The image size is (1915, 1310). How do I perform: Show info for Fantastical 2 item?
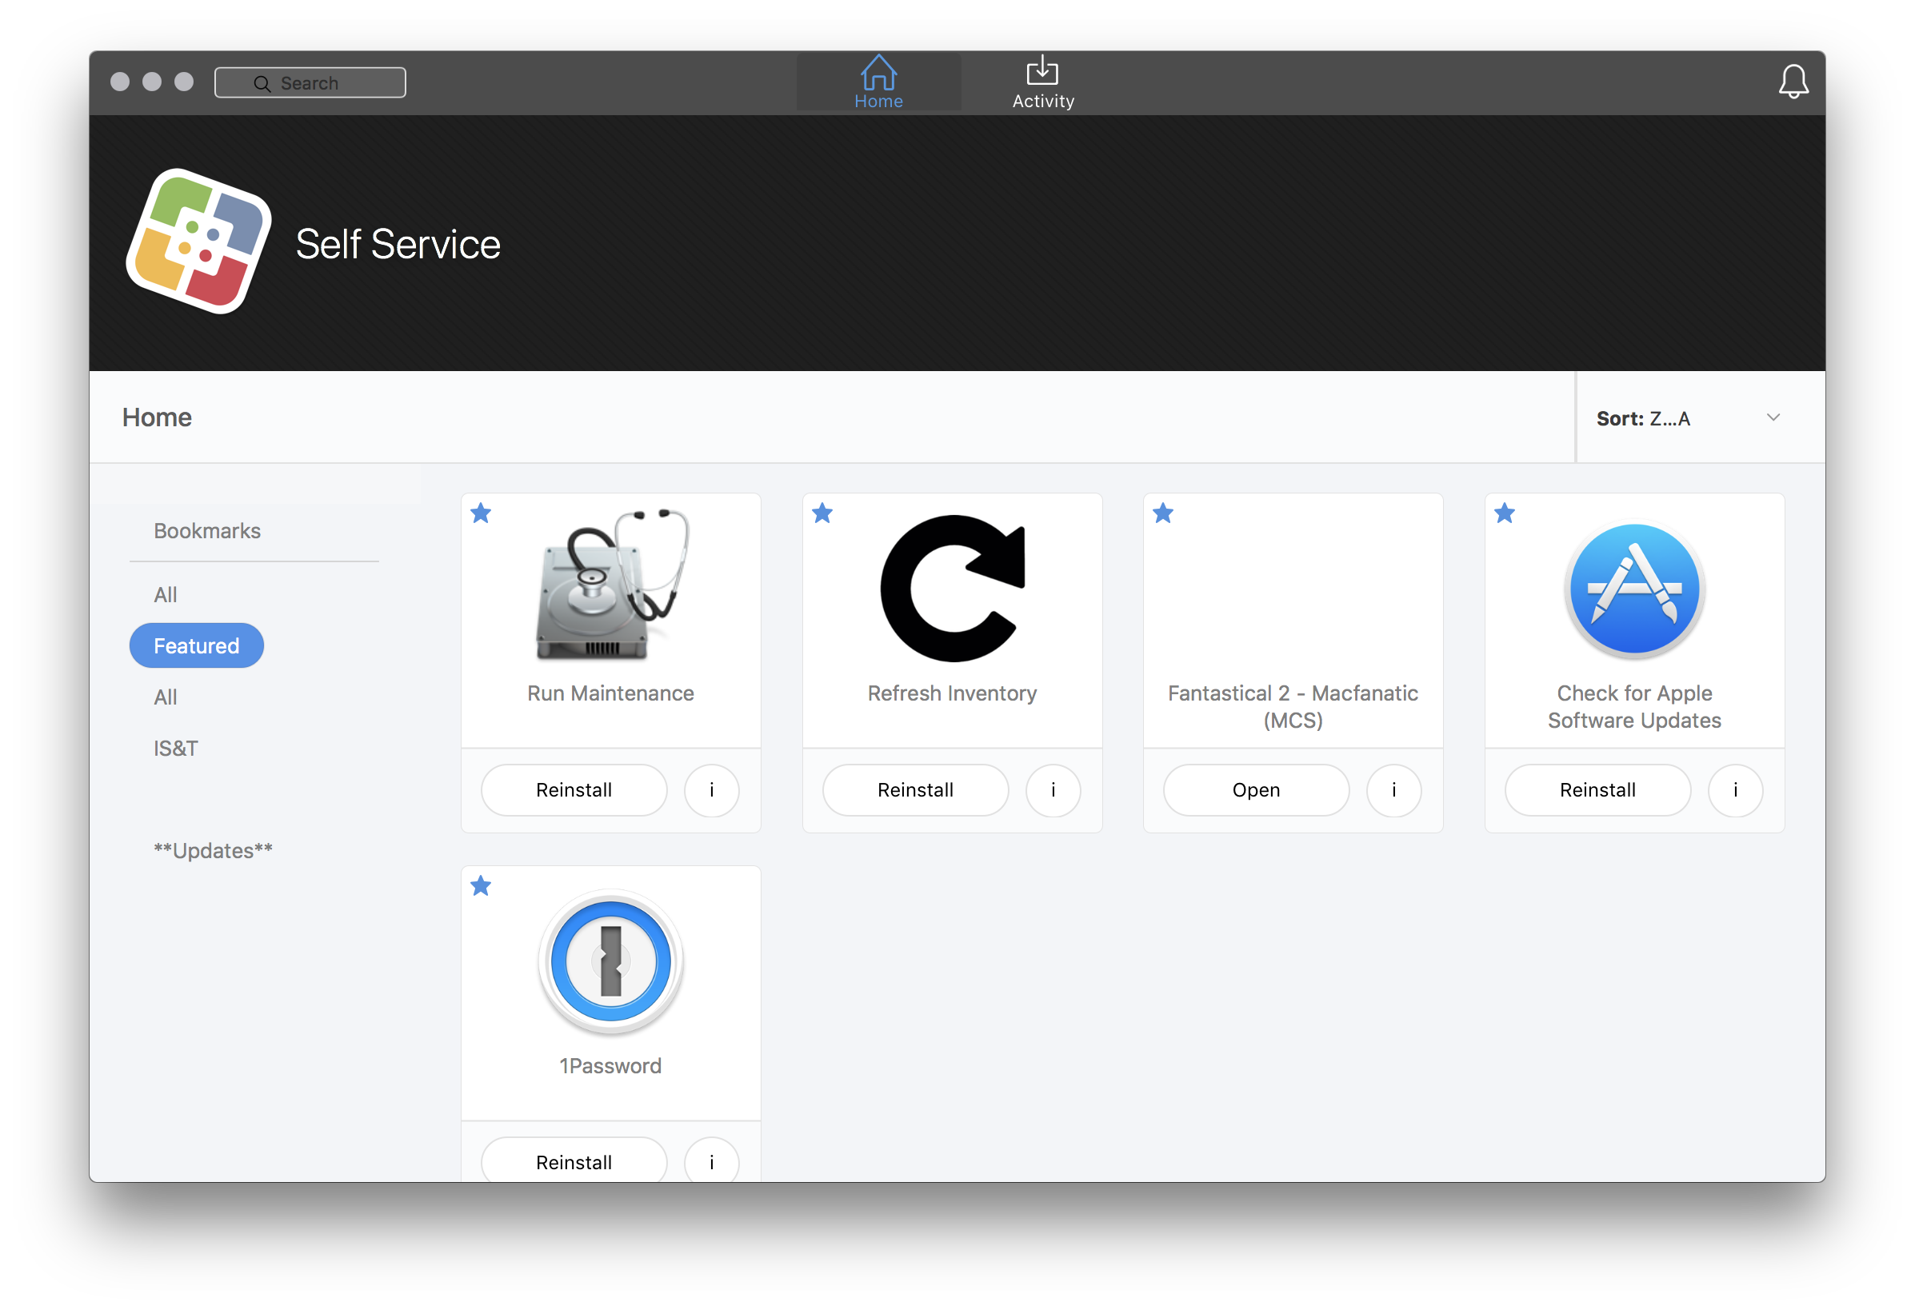tap(1393, 790)
